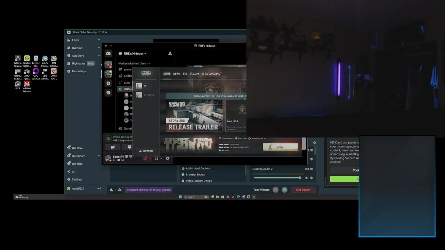The height and width of the screenshot is (250, 445).
Task: Expand the Overlays menu chevron
Action: (x=99, y=48)
